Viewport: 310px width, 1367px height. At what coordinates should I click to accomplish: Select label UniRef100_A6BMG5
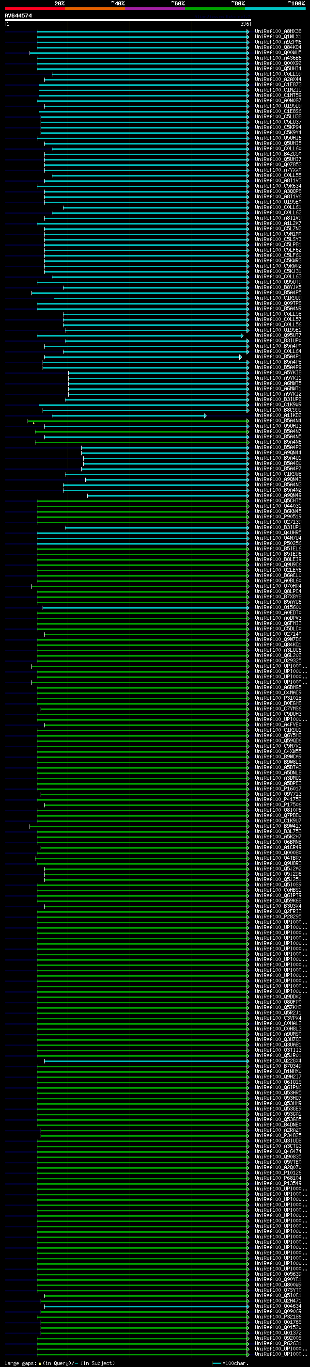(x=278, y=687)
